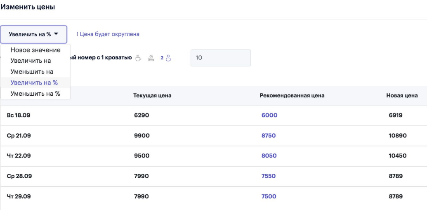Open the 'Увеличить на %' dropdown button
Image resolution: width=427 pixels, height=210 pixels.
[33, 34]
